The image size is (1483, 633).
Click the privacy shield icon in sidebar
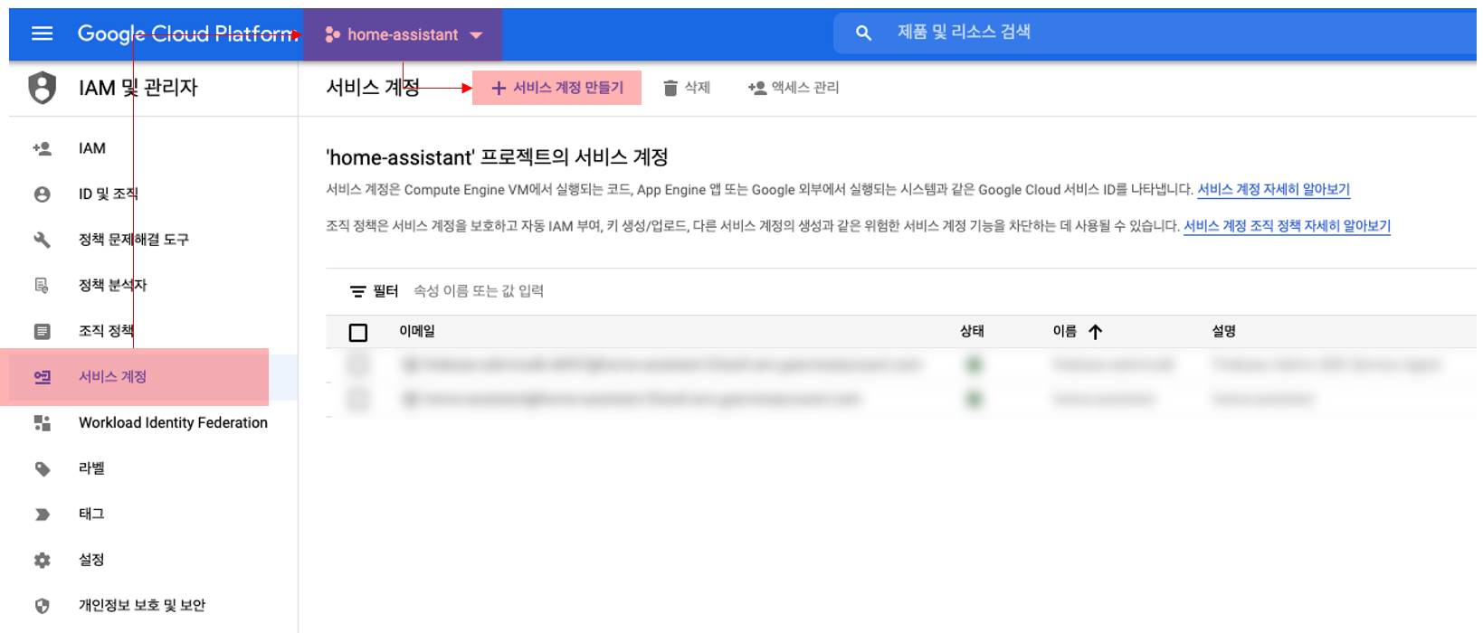point(42,606)
